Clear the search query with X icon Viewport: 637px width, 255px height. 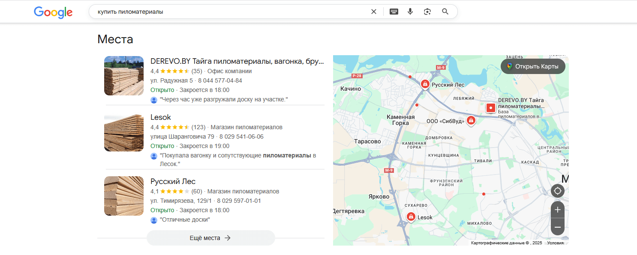374,12
